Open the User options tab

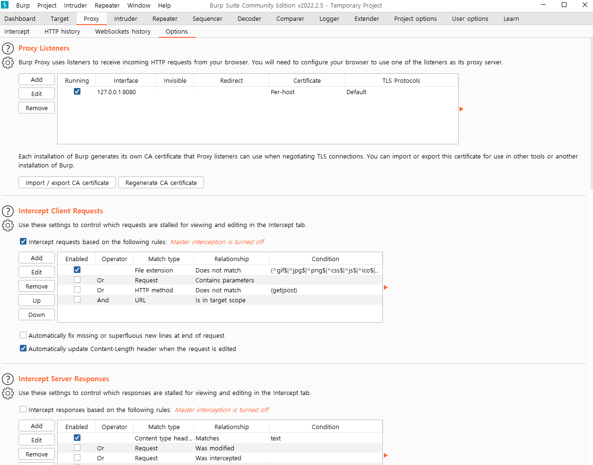coord(470,19)
